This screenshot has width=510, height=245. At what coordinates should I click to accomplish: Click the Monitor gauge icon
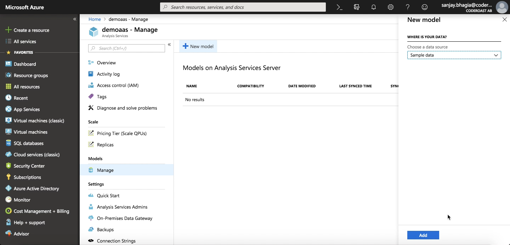click(x=8, y=200)
